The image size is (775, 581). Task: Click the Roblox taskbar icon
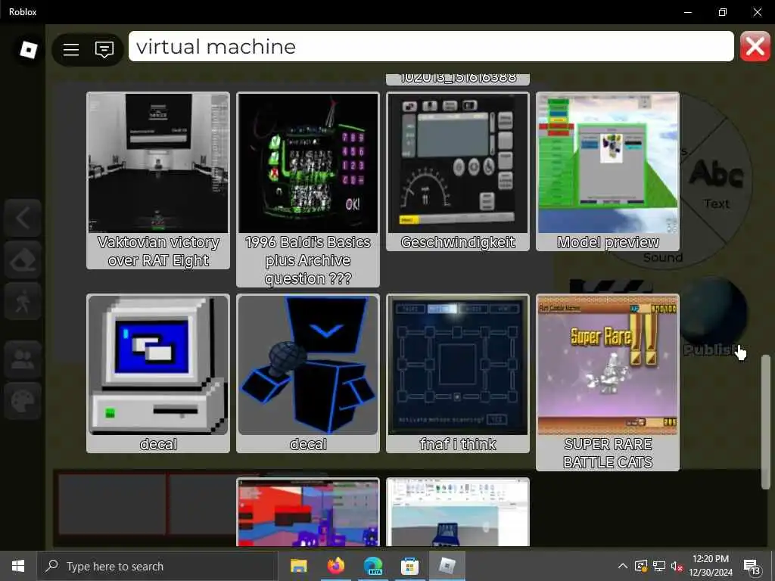tap(447, 566)
